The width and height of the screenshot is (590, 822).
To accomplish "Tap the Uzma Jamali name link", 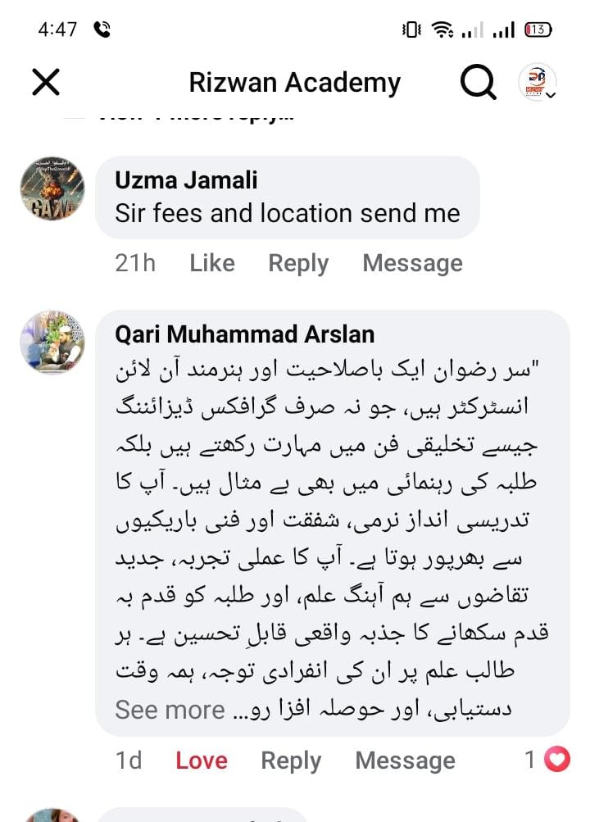I will [x=186, y=179].
